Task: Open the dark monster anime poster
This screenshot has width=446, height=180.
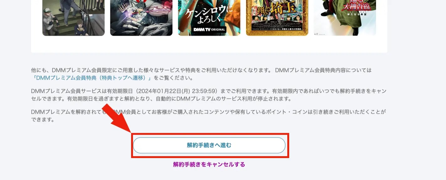Action: pyautogui.click(x=141, y=18)
